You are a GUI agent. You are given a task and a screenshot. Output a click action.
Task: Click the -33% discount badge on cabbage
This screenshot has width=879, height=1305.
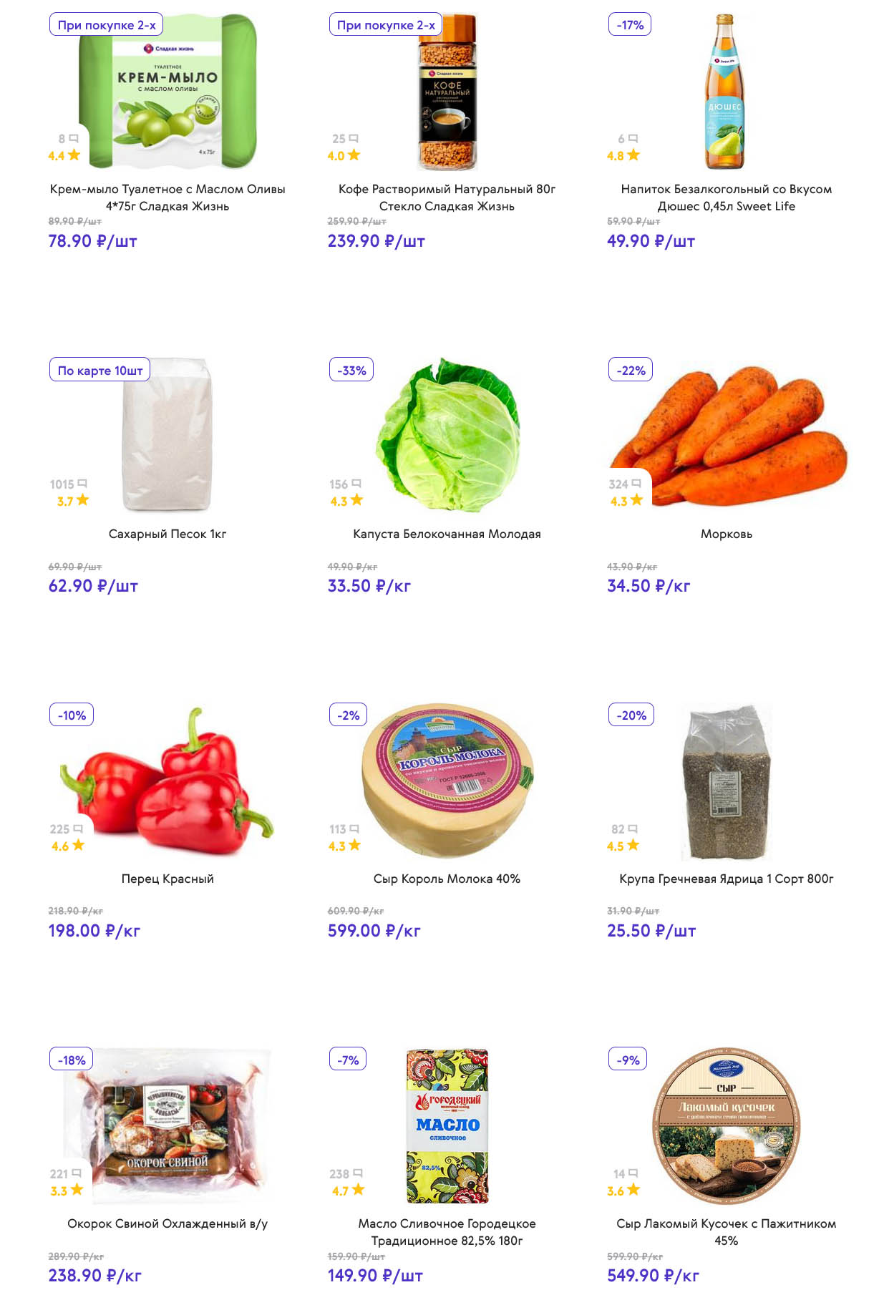coord(351,370)
